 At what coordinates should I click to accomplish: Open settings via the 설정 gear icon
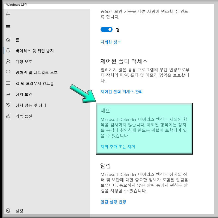tap(8, 211)
